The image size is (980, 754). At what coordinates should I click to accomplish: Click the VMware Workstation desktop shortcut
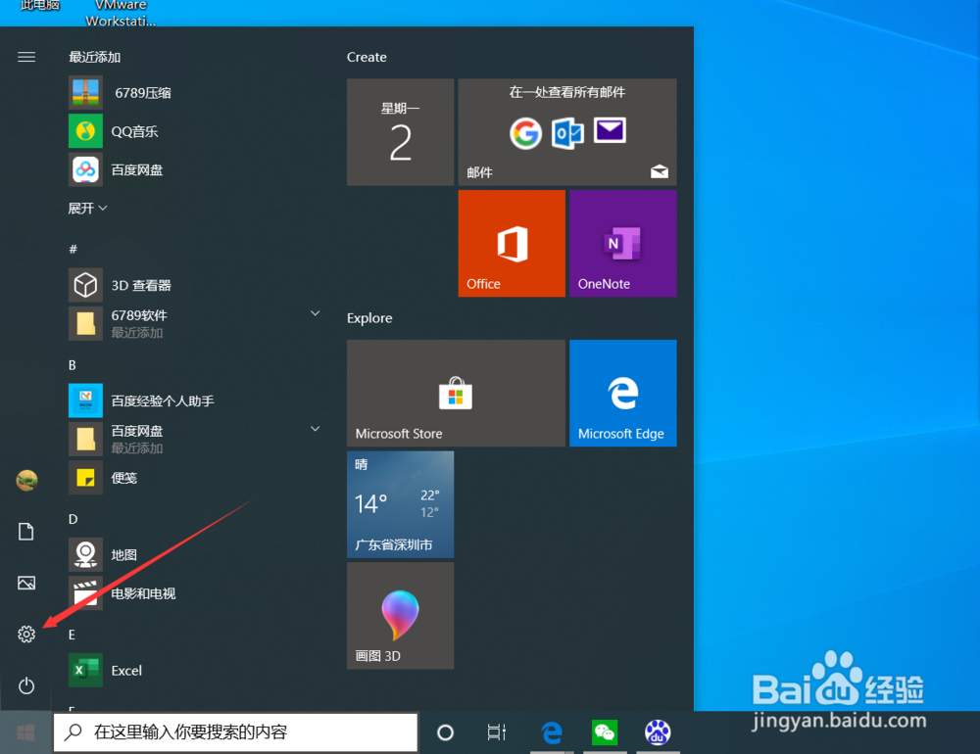(x=120, y=13)
